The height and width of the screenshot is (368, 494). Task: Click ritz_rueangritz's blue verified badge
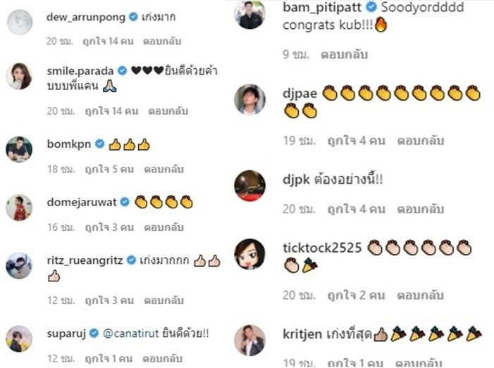(x=131, y=260)
